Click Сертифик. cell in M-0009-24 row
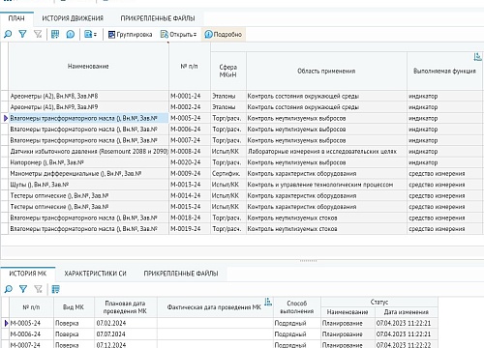This screenshot has height=348, width=484. pyautogui.click(x=228, y=174)
